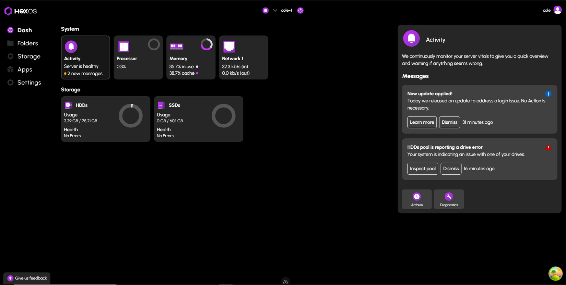Viewport: 566px width, 285px height.
Task: Click the blue info icon on update message
Action: [548, 94]
